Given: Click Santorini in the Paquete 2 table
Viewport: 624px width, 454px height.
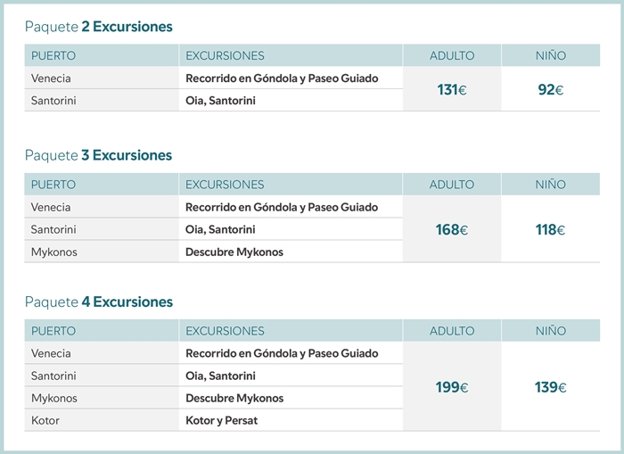Looking at the screenshot, I should pyautogui.click(x=53, y=101).
